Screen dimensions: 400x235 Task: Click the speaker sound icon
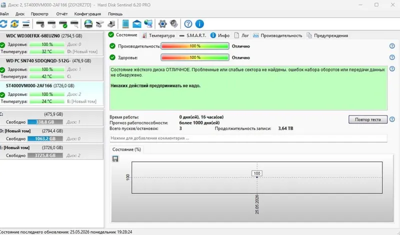coord(173,24)
